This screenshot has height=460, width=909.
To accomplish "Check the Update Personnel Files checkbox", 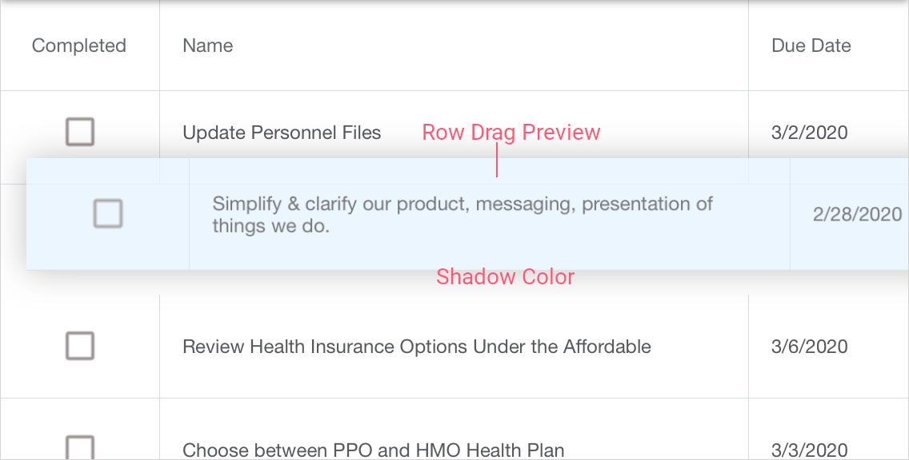I will pyautogui.click(x=80, y=132).
